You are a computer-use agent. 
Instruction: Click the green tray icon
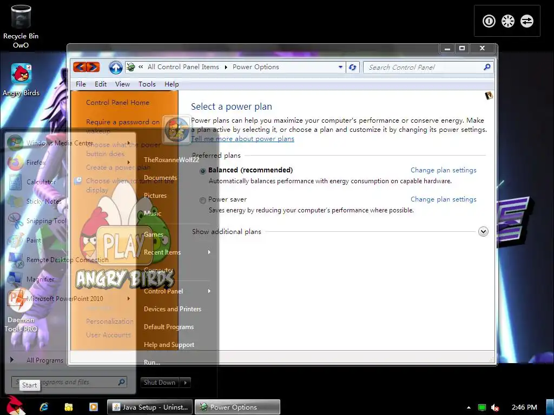click(482, 407)
